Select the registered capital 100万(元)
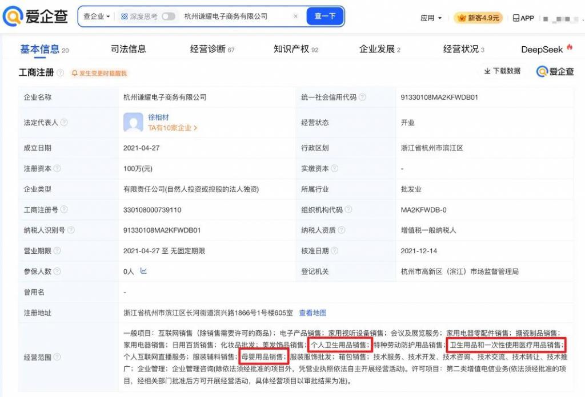The width and height of the screenshot is (585, 397). coord(138,168)
